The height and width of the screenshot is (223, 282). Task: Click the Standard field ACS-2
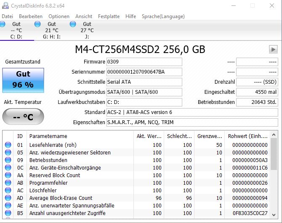(x=192, y=112)
